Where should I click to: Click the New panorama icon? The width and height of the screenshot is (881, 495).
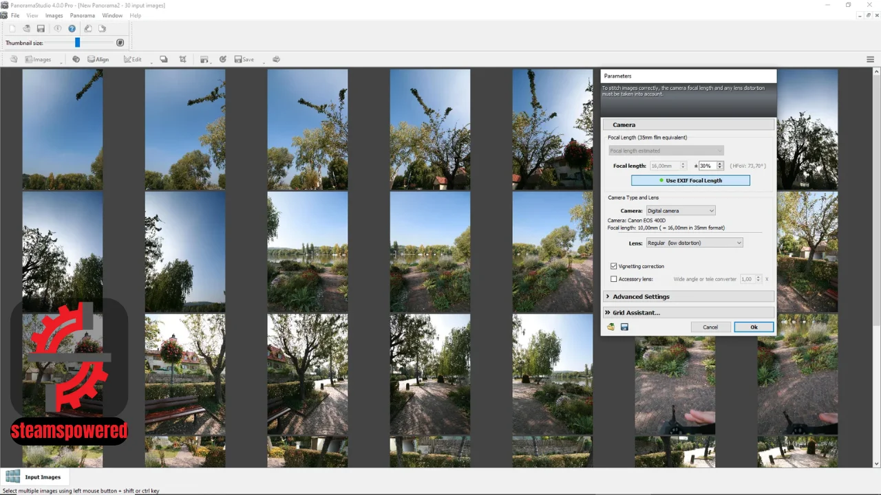click(x=12, y=29)
